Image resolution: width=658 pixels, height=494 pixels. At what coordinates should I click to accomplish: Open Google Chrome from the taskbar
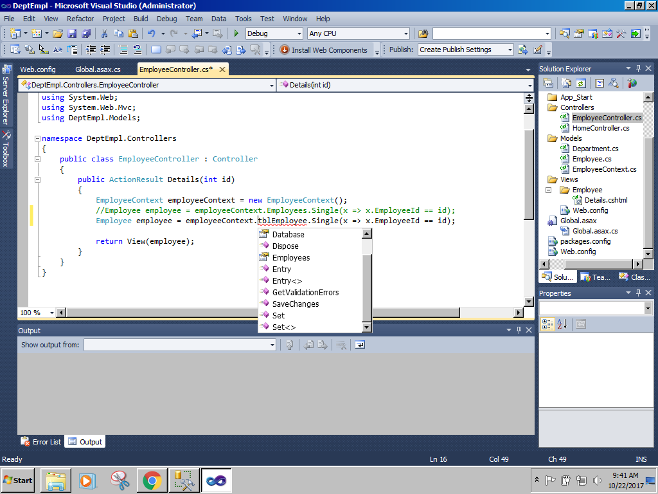(152, 480)
